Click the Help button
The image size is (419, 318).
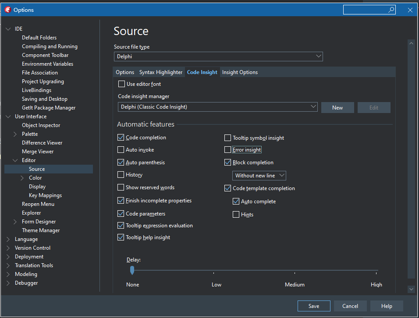click(387, 306)
